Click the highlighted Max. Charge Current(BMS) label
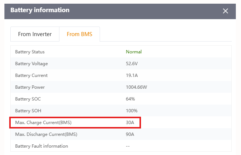 click(43, 123)
